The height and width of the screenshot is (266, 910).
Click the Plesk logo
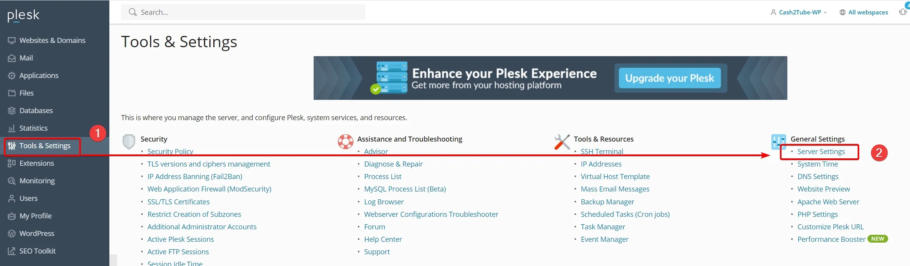pos(23,15)
